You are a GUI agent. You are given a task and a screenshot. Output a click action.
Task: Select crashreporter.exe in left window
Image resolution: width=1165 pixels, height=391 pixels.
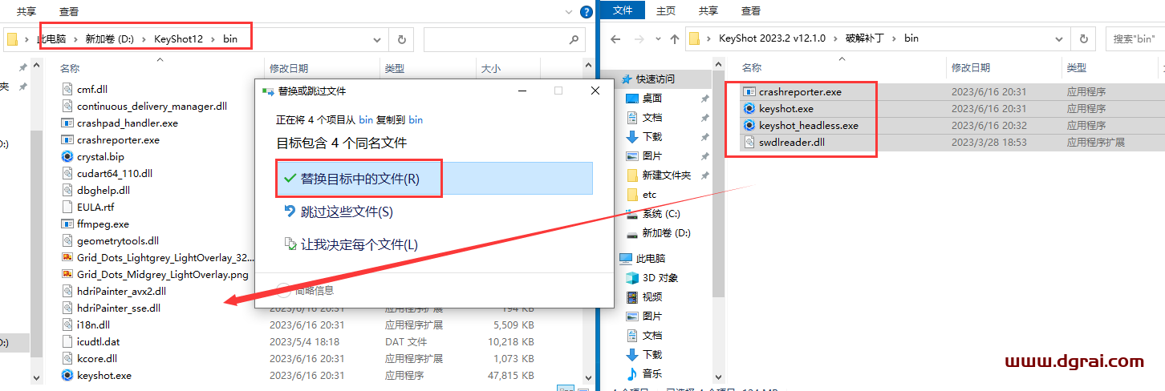pos(118,139)
